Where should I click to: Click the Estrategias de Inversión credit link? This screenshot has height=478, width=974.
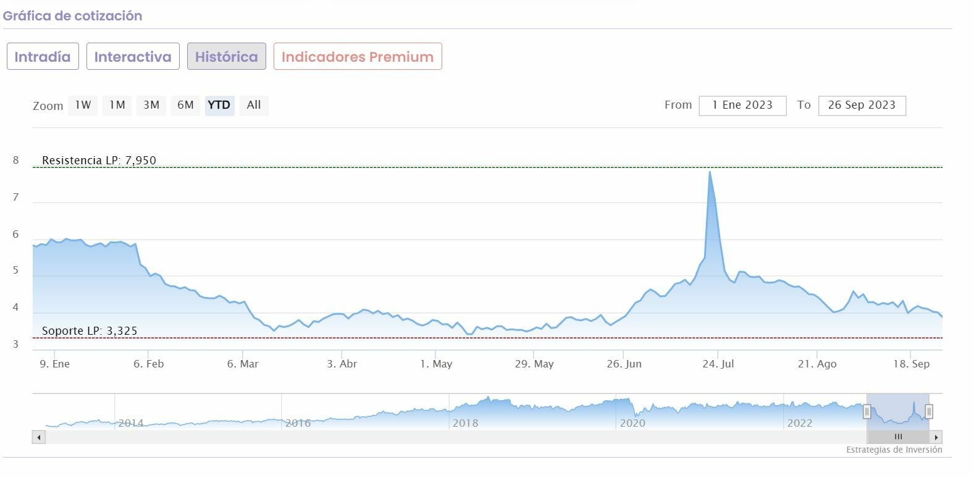(x=894, y=450)
